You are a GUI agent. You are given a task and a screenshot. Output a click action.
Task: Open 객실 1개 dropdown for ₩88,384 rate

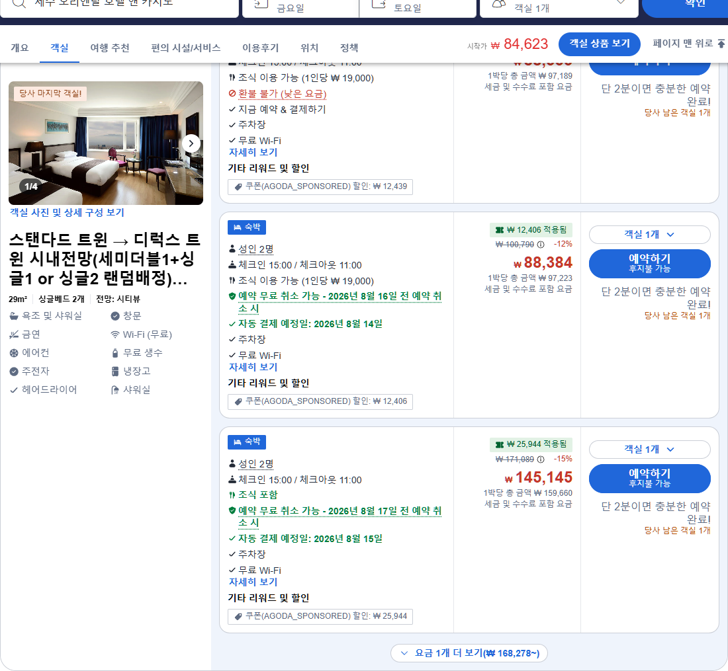point(649,235)
